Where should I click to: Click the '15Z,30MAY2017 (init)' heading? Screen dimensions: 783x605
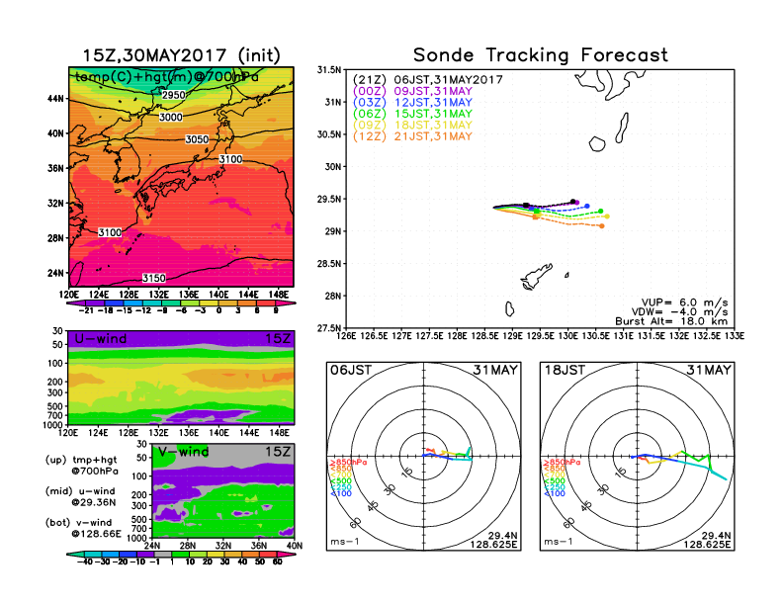[181, 55]
